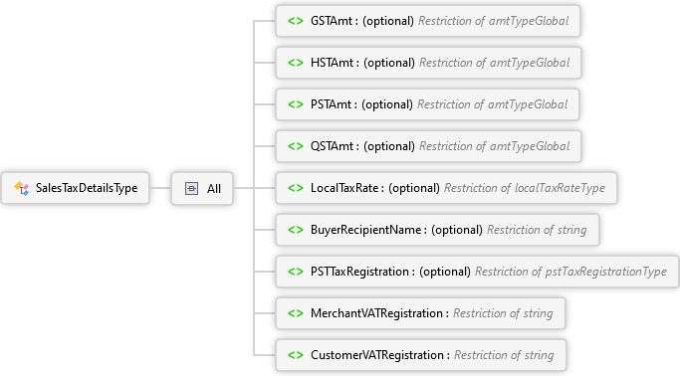Select the GSTAmt element name
The height and width of the screenshot is (376, 680).
point(332,21)
